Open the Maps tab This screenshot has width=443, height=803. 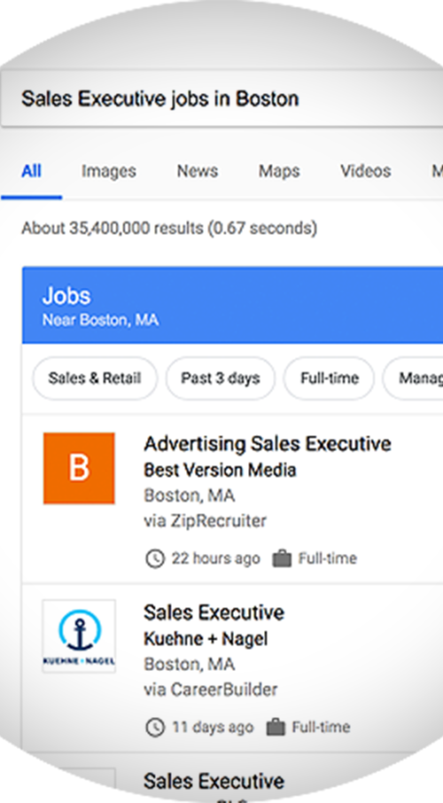(279, 171)
